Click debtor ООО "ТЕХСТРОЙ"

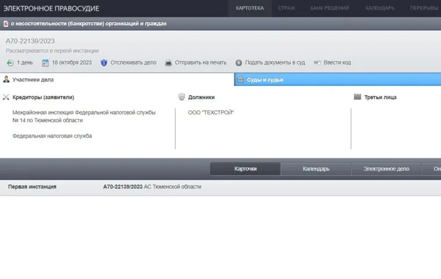coord(211,113)
